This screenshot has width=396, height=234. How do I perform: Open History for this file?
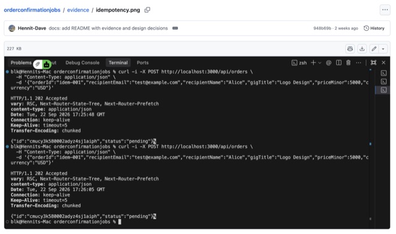click(x=374, y=28)
